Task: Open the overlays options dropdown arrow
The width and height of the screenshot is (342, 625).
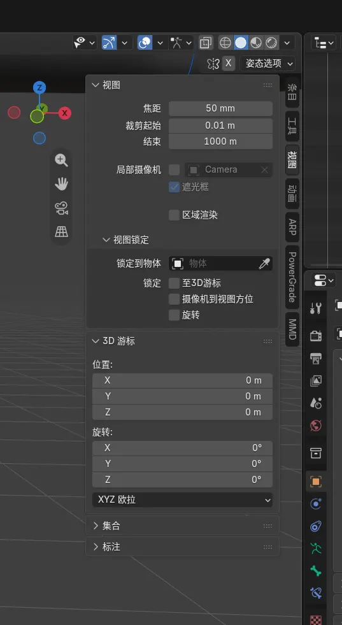Action: (160, 43)
